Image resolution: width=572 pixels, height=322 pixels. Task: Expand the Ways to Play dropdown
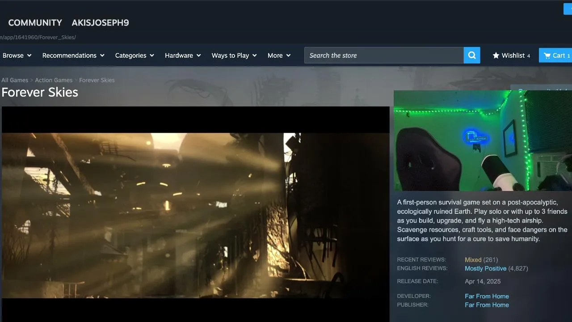tap(234, 55)
